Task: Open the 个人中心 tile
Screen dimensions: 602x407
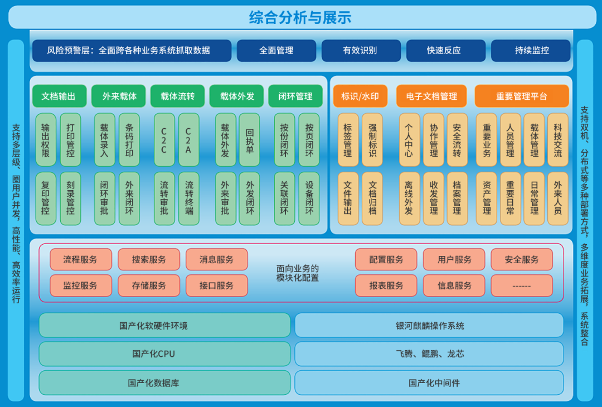Action: pyautogui.click(x=409, y=139)
